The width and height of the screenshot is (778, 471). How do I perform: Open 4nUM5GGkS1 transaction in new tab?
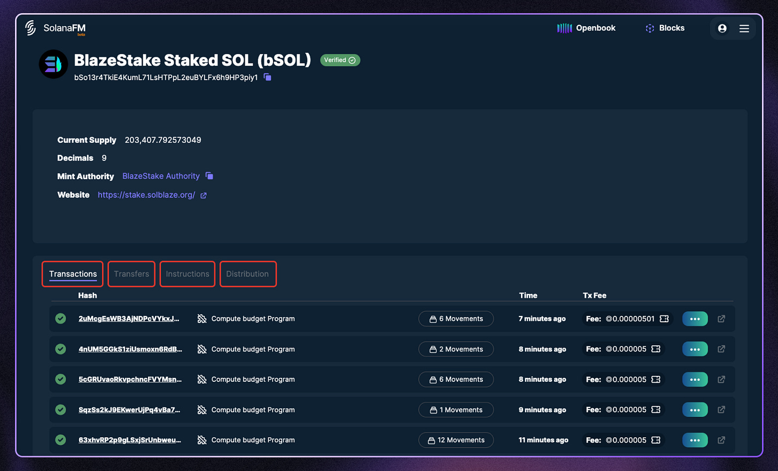[x=721, y=349]
